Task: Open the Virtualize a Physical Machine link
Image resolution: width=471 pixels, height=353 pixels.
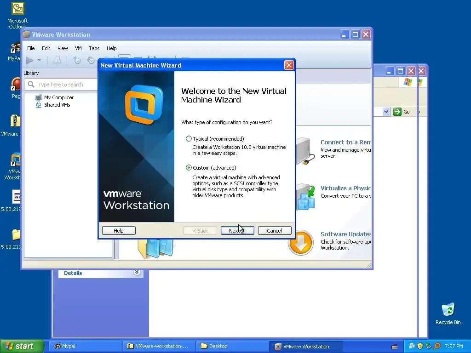Action: coord(345,188)
